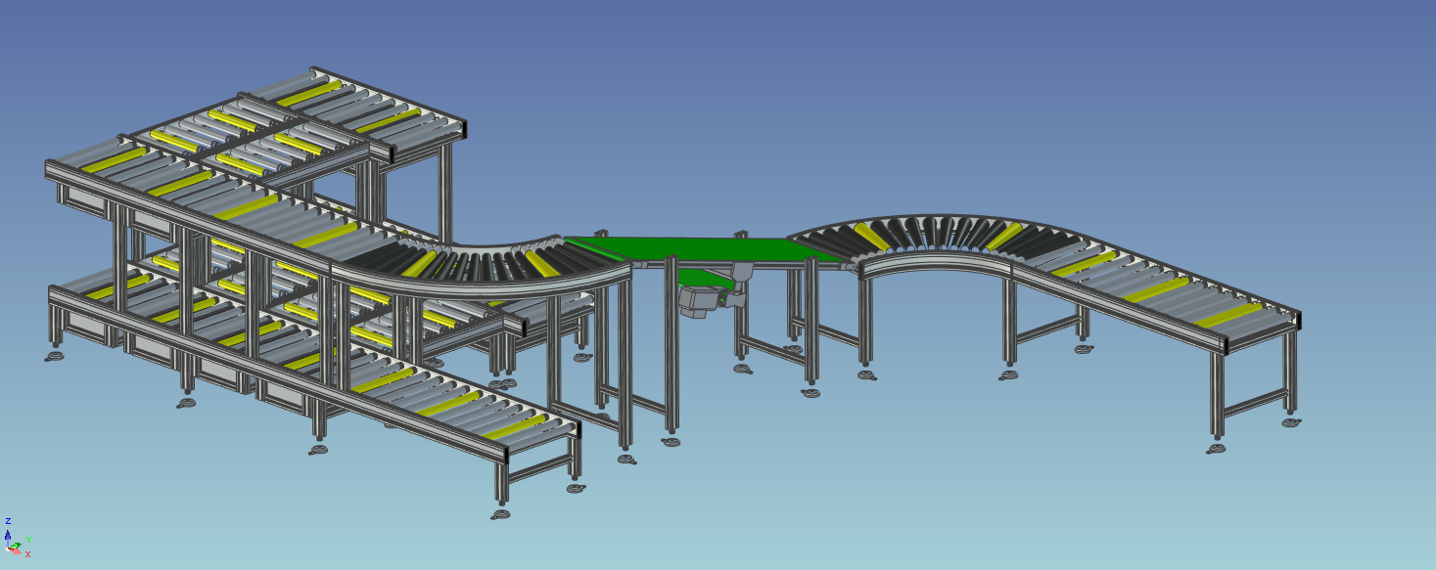Select the coordinate triad origin point
This screenshot has width=1436, height=570.
point(9,548)
